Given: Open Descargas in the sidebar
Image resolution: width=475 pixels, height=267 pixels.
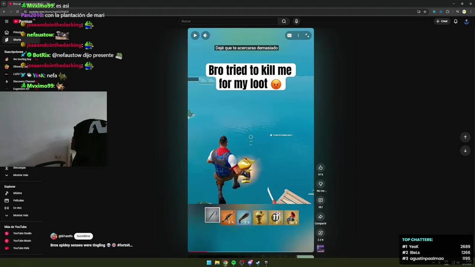Looking at the screenshot, I should click(x=19, y=168).
